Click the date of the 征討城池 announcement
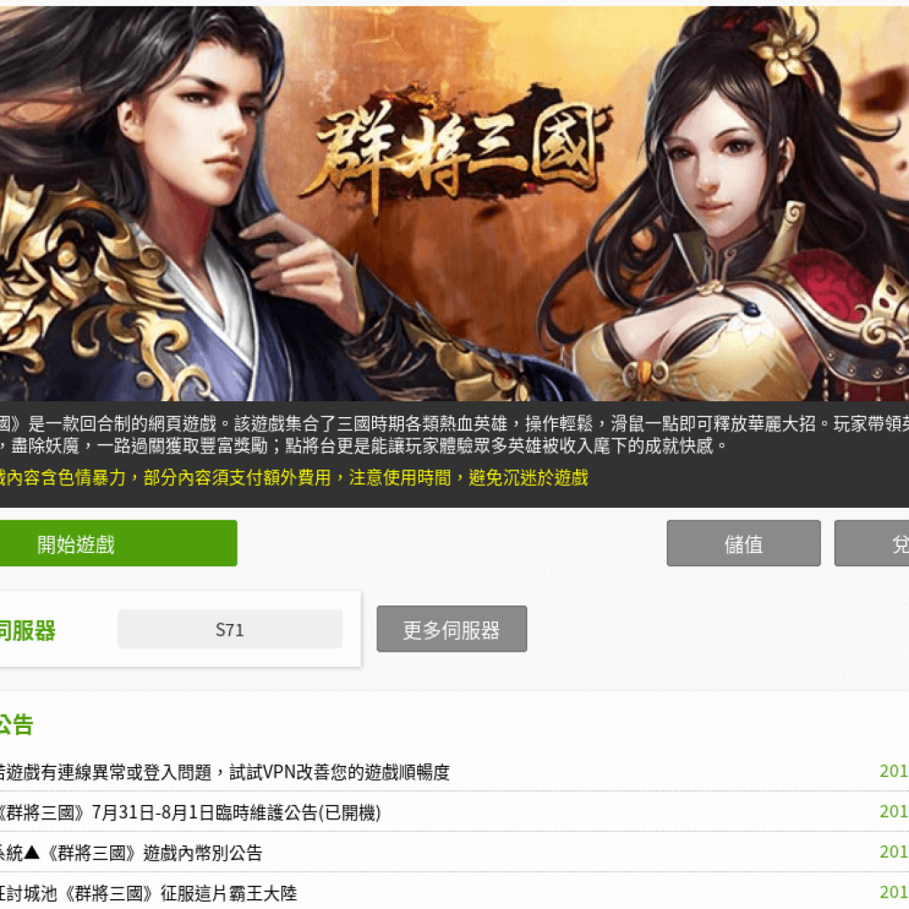 [894, 891]
